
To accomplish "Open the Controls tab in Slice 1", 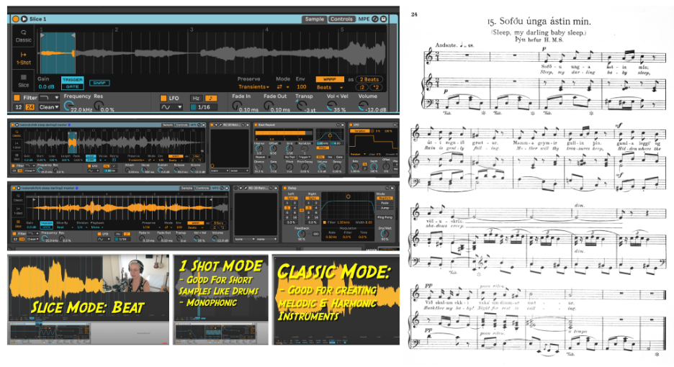I will pyautogui.click(x=342, y=19).
